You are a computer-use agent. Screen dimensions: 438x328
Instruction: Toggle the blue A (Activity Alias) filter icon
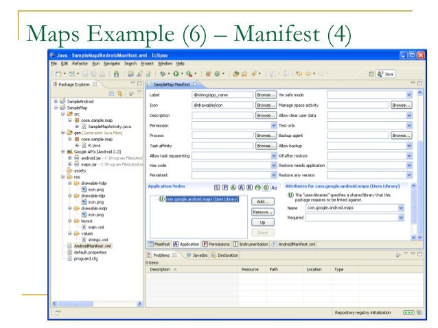[242, 188]
